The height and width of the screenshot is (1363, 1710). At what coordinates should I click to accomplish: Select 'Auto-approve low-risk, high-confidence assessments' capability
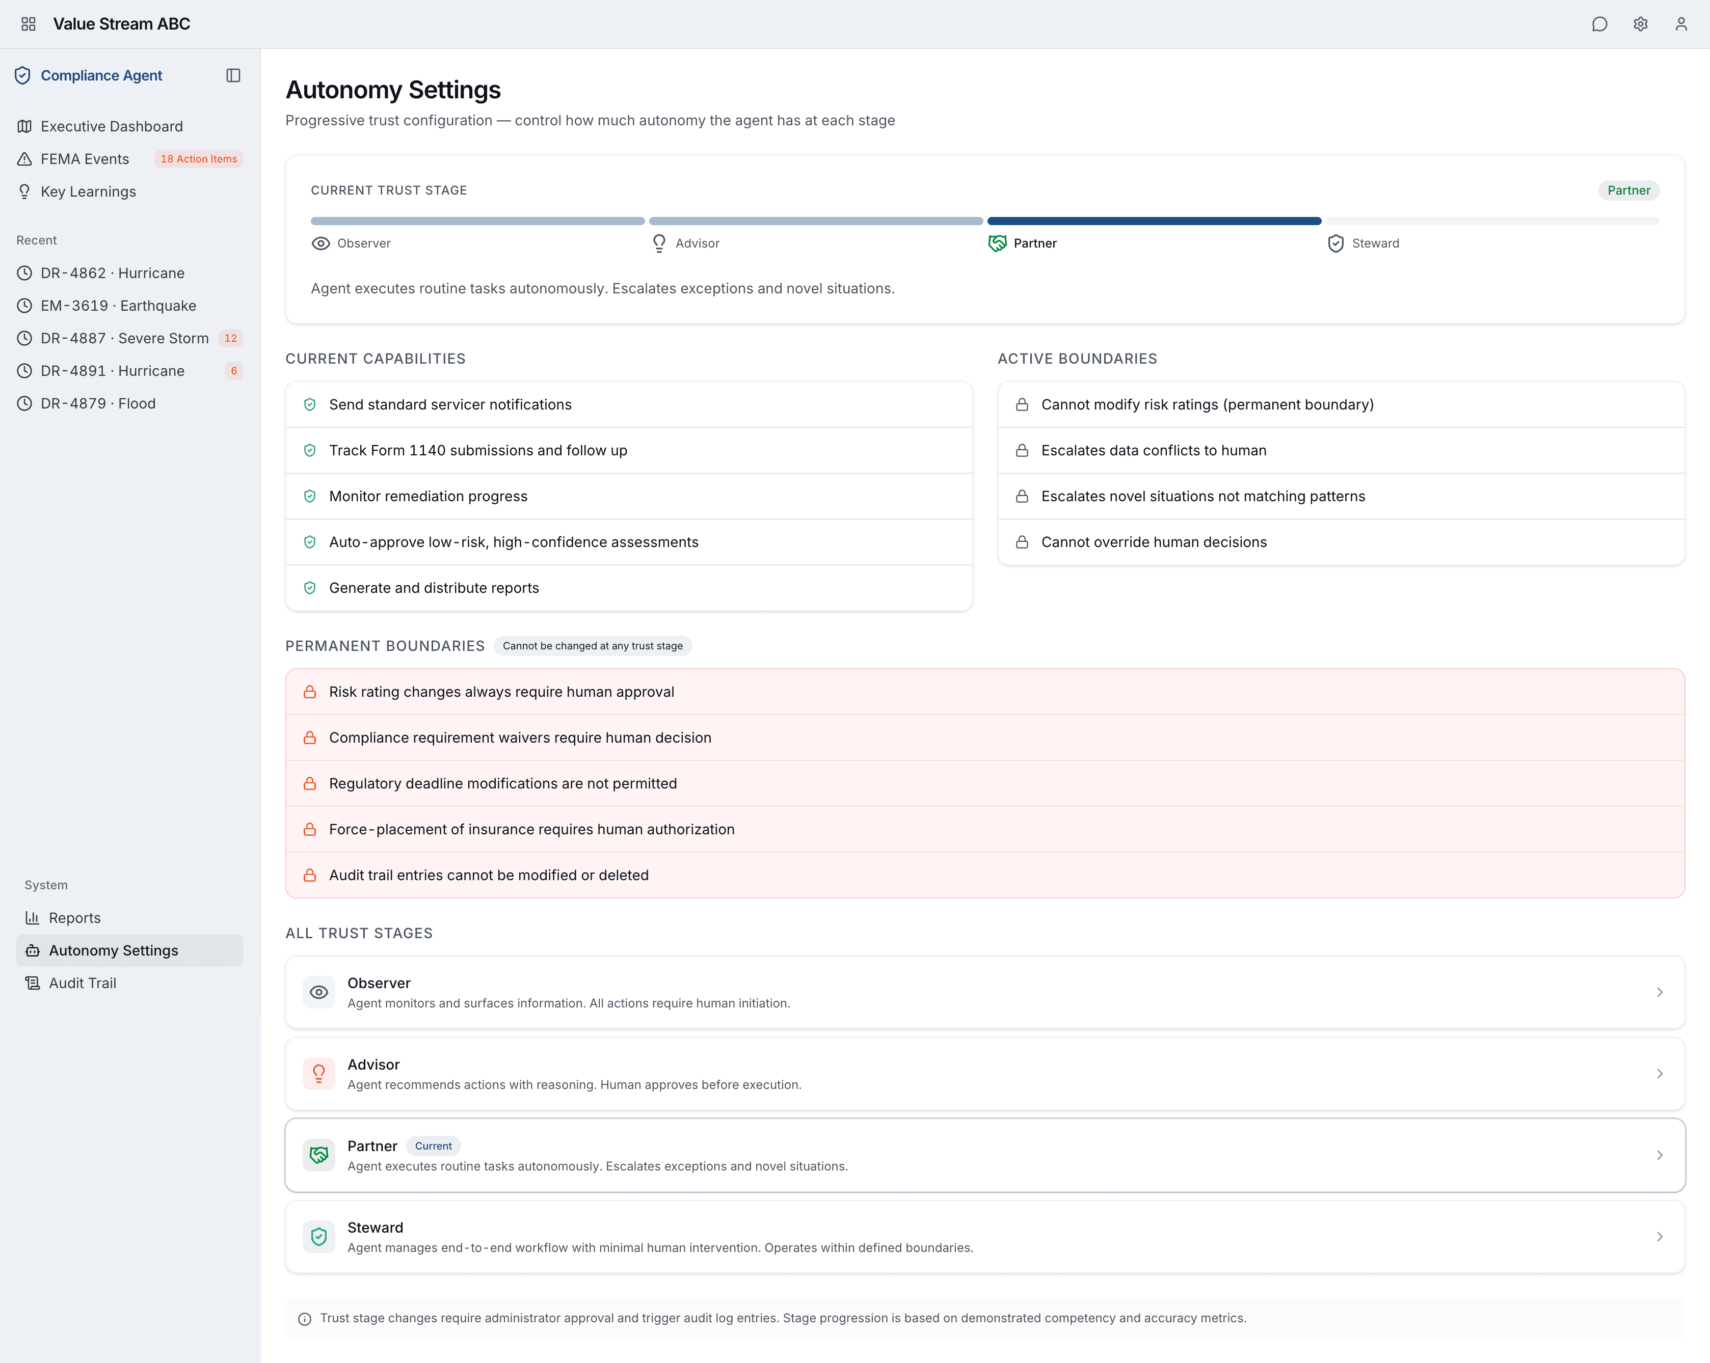629,542
